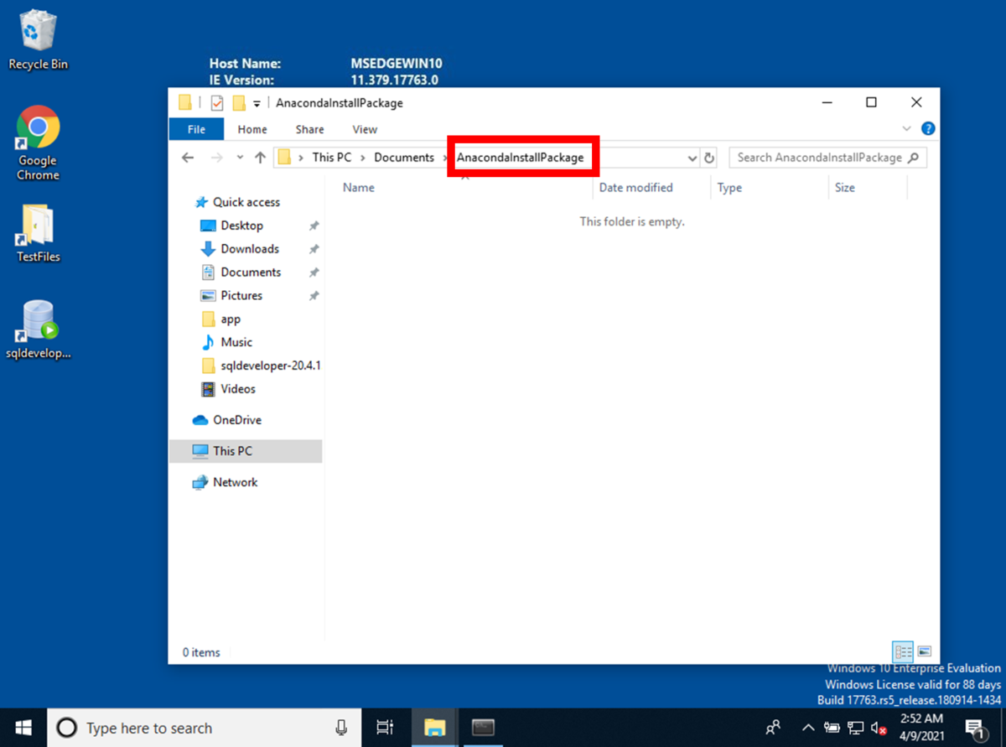Open Music in the navigation pane

coord(236,342)
